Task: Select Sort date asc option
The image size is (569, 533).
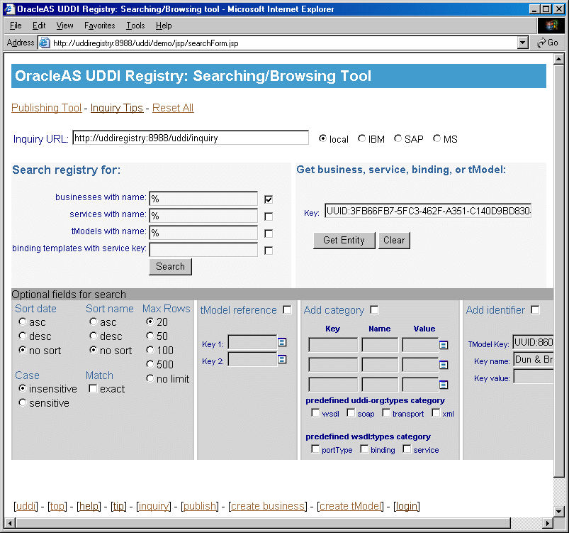Action: (x=23, y=322)
